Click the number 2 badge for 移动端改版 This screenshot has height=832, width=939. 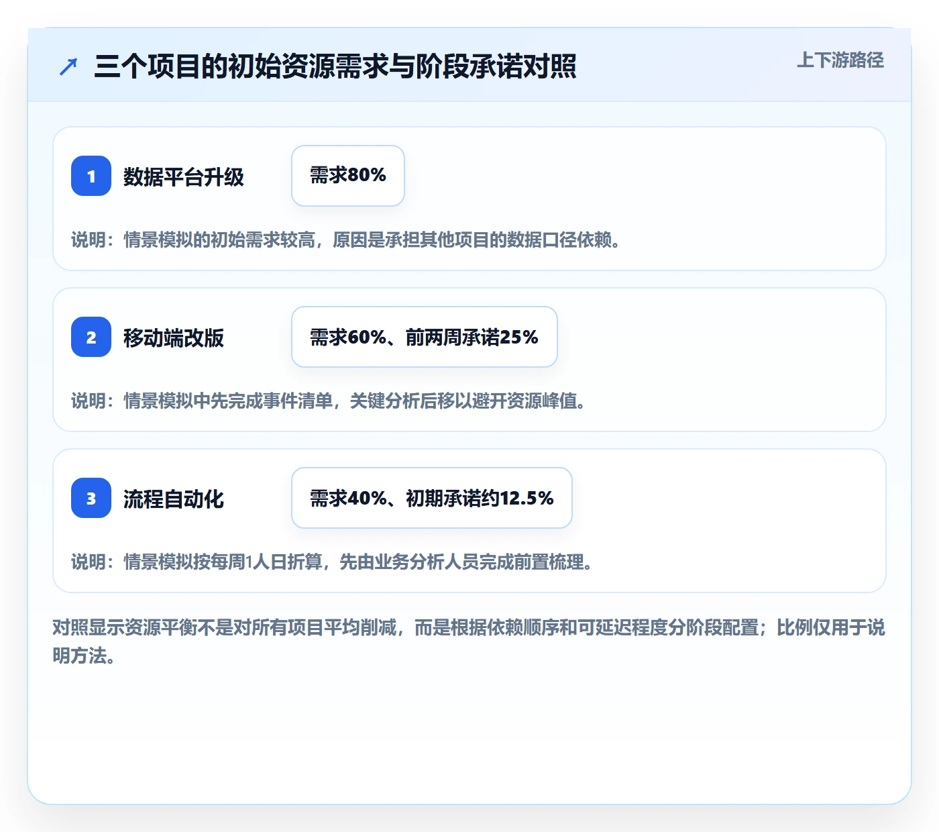91,337
